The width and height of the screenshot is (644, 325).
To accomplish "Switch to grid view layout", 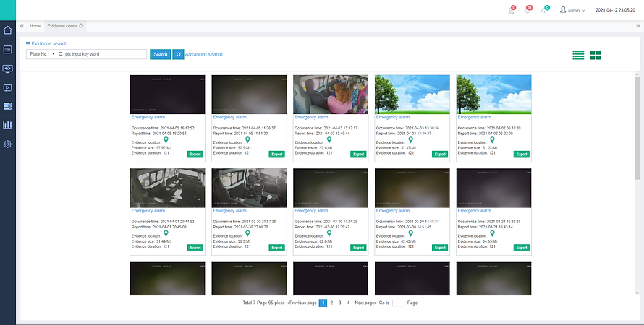I will tap(596, 55).
